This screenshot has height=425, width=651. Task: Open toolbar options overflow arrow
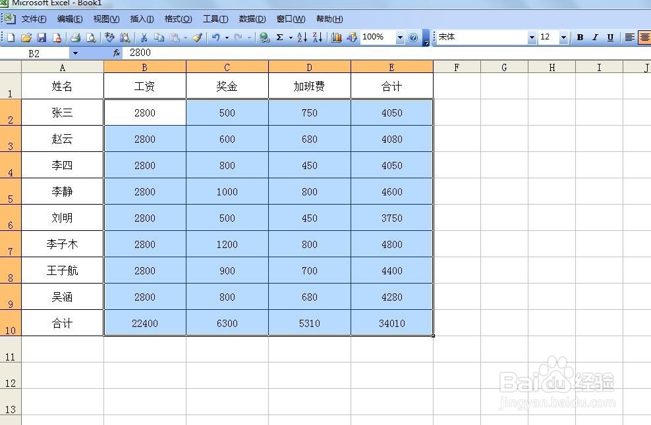pos(426,37)
